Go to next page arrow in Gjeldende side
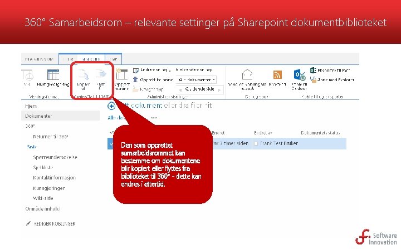The image size is (401, 250). pyautogui.click(x=219, y=90)
